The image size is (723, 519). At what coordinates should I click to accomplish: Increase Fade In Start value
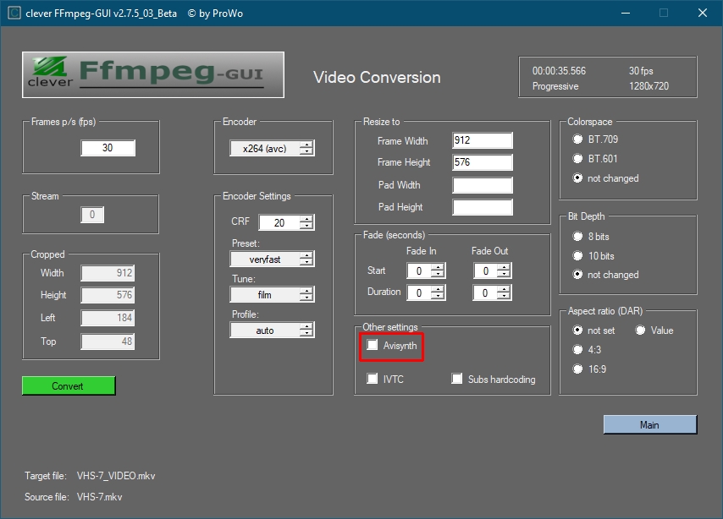tap(438, 266)
